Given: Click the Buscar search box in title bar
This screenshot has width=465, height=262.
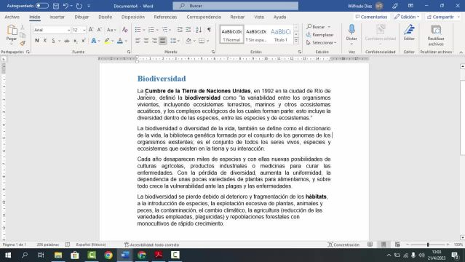Looking at the screenshot, I should pyautogui.click(x=236, y=6).
